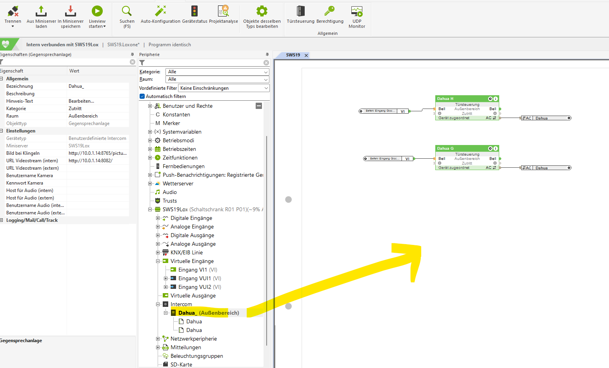Screen dimensions: 609x368
Task: Expand Logging/Mail/Call/Track section
Action: [2, 220]
